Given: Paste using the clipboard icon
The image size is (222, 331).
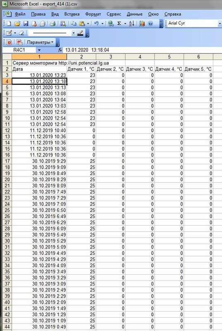Looking at the screenshot, I should click(82, 24).
